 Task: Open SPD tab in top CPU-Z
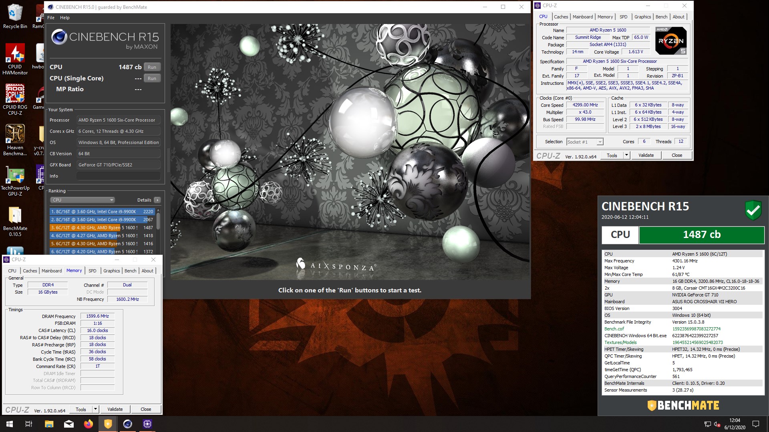point(623,17)
